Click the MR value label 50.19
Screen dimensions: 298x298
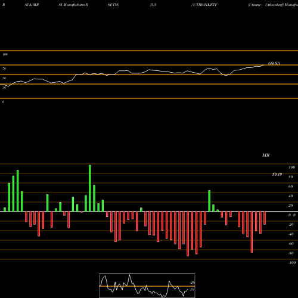277,175
